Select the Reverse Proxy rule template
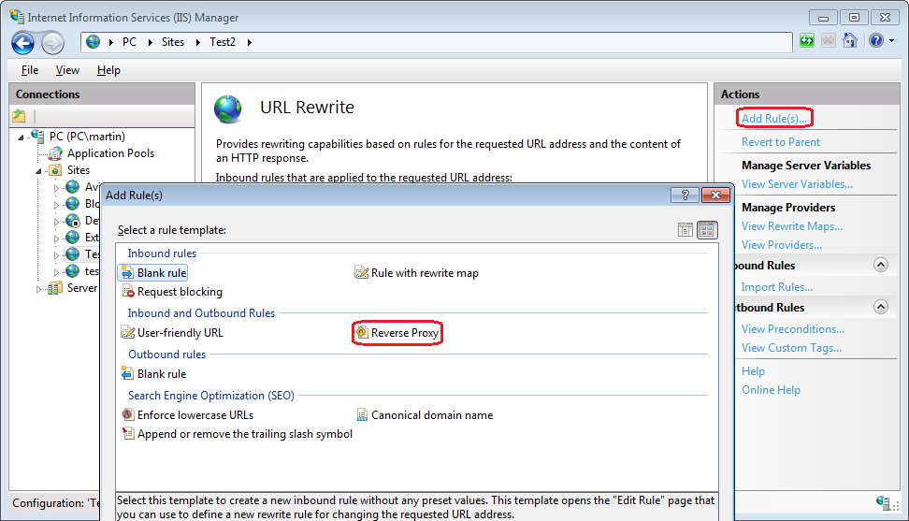 click(404, 333)
